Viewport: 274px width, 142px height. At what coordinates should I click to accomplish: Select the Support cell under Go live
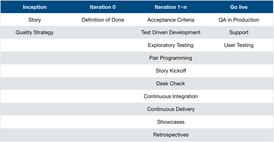239,32
